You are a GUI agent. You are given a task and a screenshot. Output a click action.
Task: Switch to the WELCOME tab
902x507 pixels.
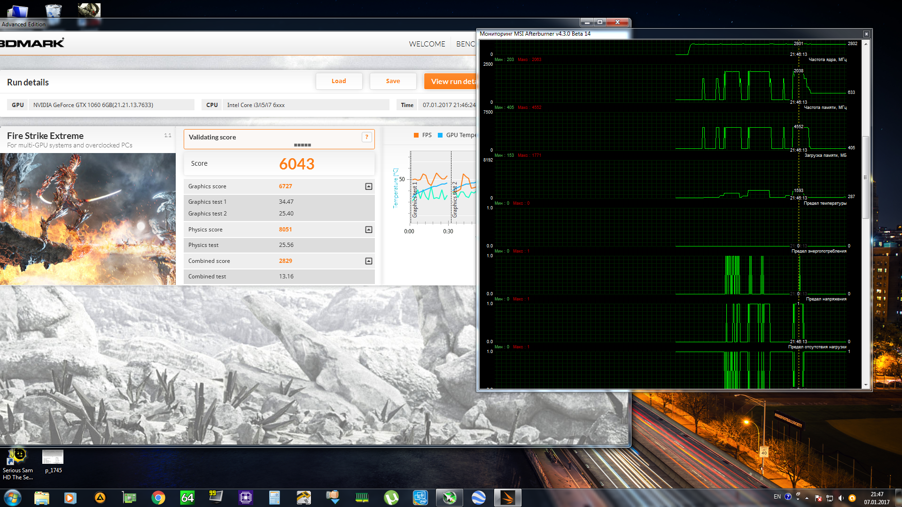click(x=427, y=44)
